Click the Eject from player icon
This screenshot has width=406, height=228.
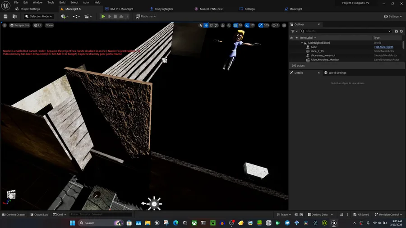pyautogui.click(x=121, y=16)
